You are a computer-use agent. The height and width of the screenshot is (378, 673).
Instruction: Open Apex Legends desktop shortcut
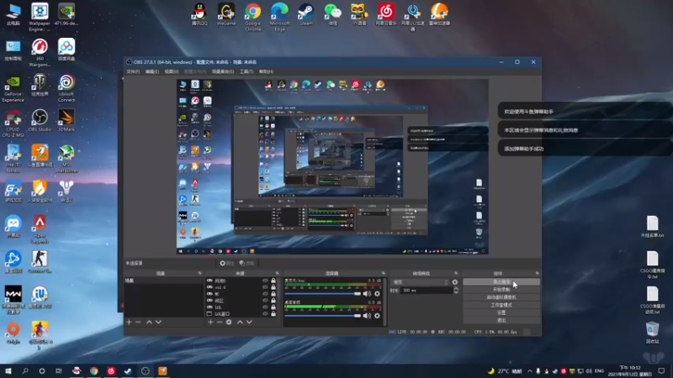(40, 229)
